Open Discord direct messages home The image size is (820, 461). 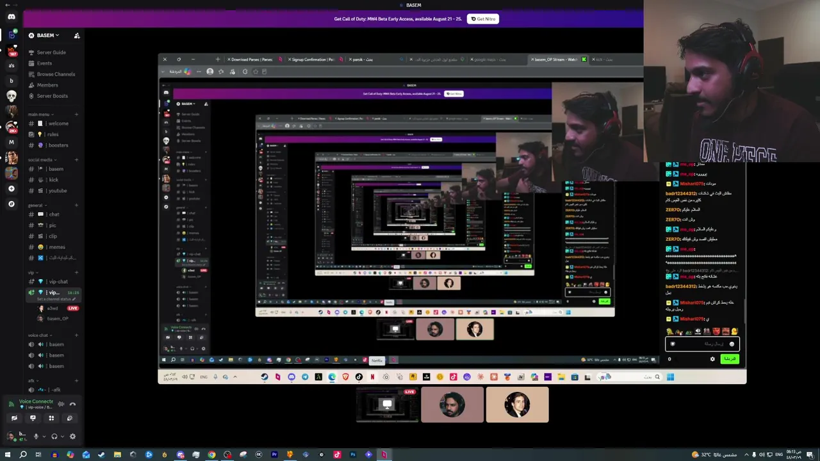click(11, 17)
